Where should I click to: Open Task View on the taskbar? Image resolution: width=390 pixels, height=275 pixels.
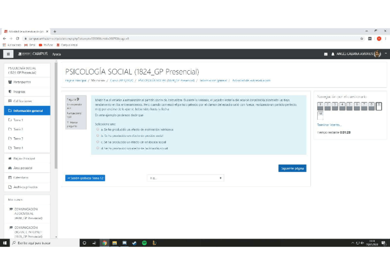click(94, 243)
